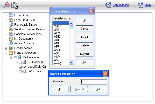Viewport: 155px width, 104px height.
Task: Click the Default button
Action: 84,54
